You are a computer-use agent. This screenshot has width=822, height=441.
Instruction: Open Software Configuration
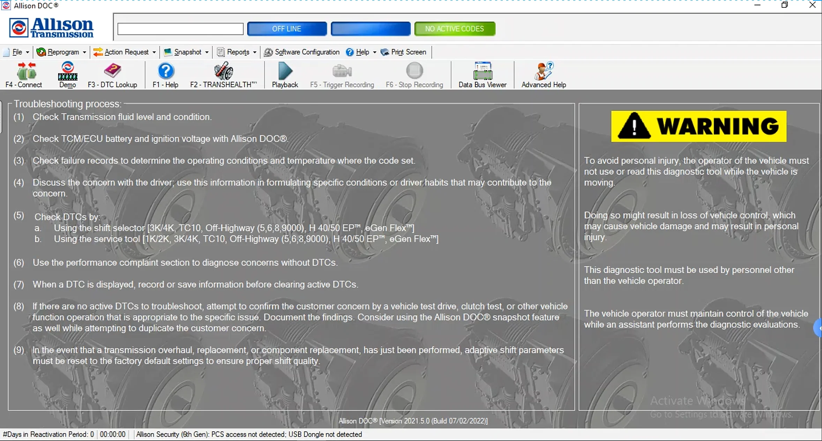tap(302, 52)
